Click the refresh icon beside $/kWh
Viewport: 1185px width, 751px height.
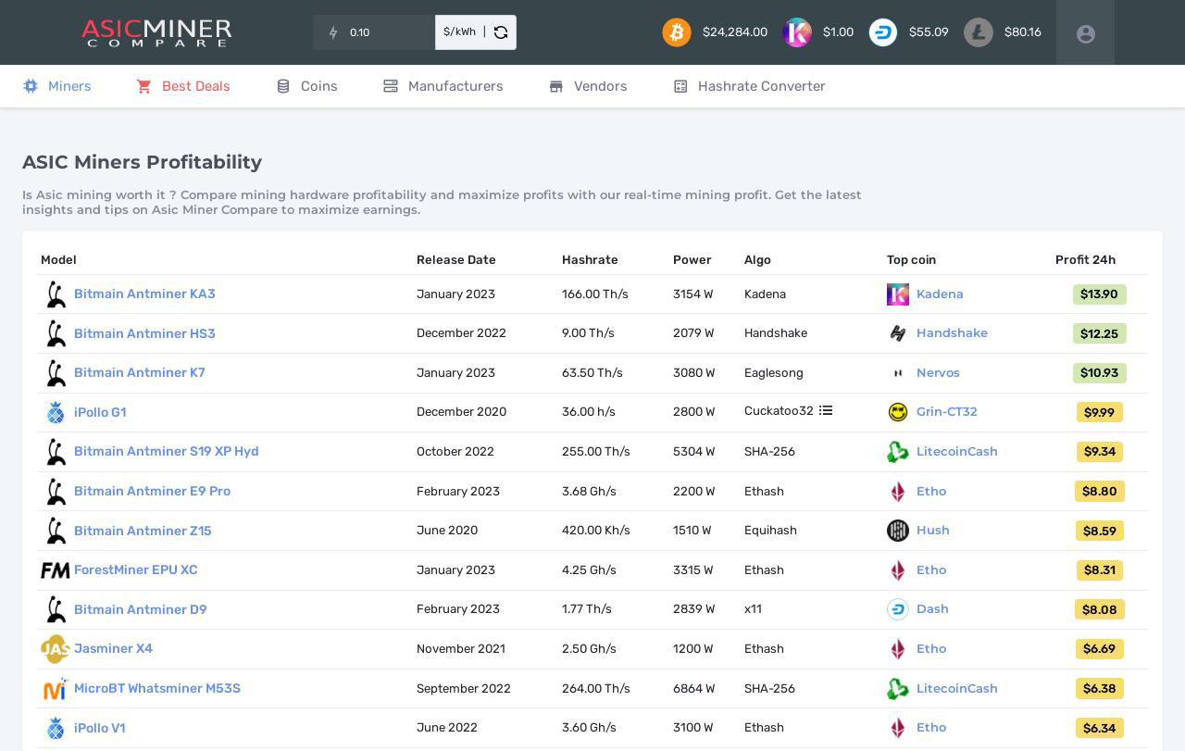point(501,32)
